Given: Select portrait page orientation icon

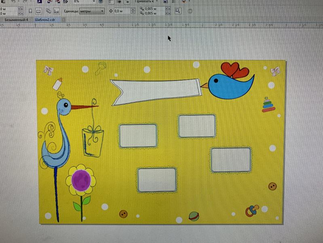Looking at the screenshot, I should coord(30,11).
